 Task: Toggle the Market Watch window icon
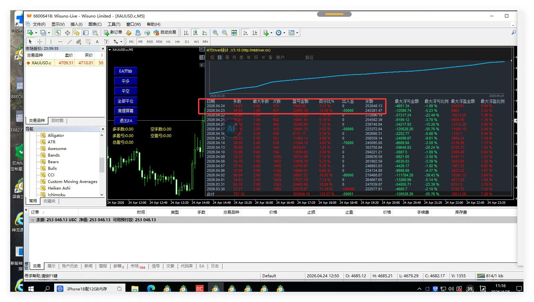[58, 33]
